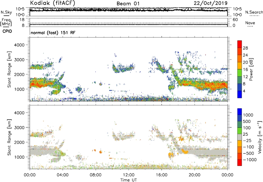Click the '60' value on Nave axis
The width and height of the screenshot is (263, 182).
(235, 20)
